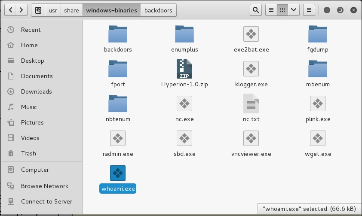Jump to the share path segment
This screenshot has height=216, width=362.
[71, 10]
